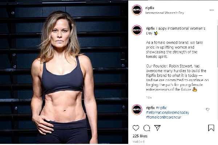Open the three-dot more options menu
The width and height of the screenshot is (218, 145).
coord(211,10)
